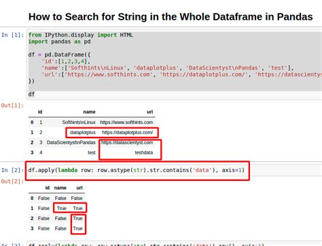
Task: Click the 'name' column header in first table
Action: click(x=89, y=112)
